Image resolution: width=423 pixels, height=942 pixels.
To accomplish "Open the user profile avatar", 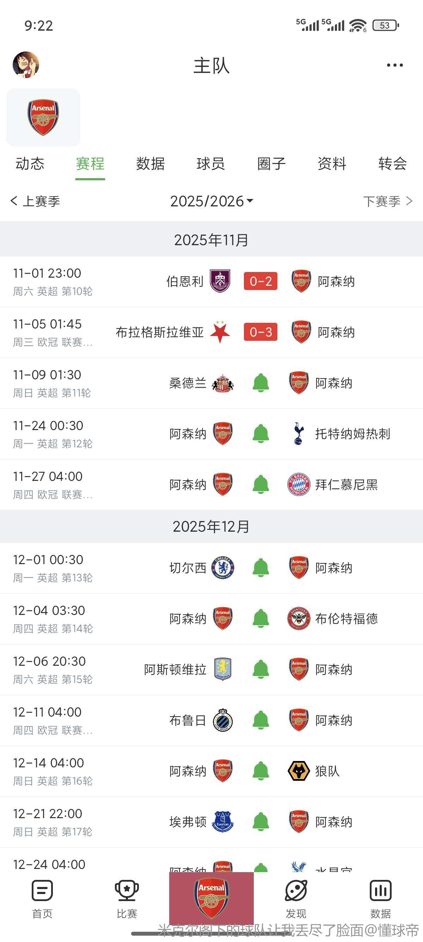I will tap(26, 65).
